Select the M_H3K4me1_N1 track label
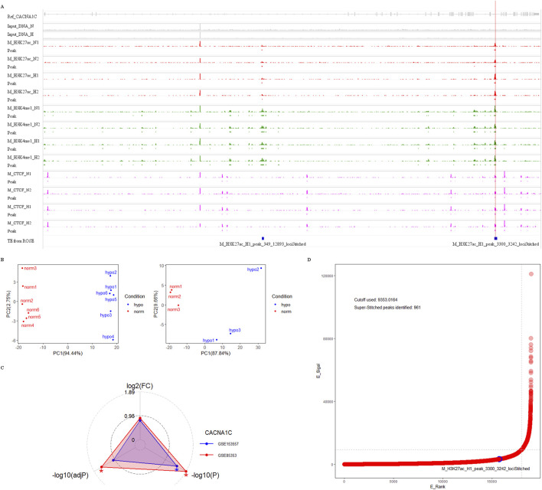This screenshot has width=542, height=490. (x=24, y=108)
